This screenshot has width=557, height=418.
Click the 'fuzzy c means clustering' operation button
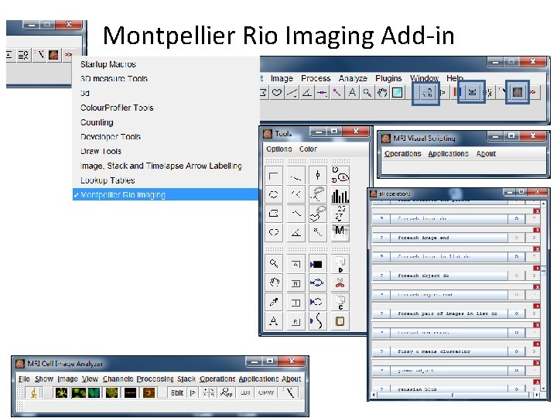(x=449, y=351)
